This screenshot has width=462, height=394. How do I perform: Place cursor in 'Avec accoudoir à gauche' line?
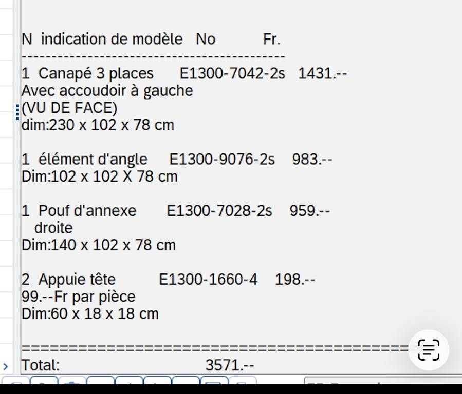(x=107, y=91)
